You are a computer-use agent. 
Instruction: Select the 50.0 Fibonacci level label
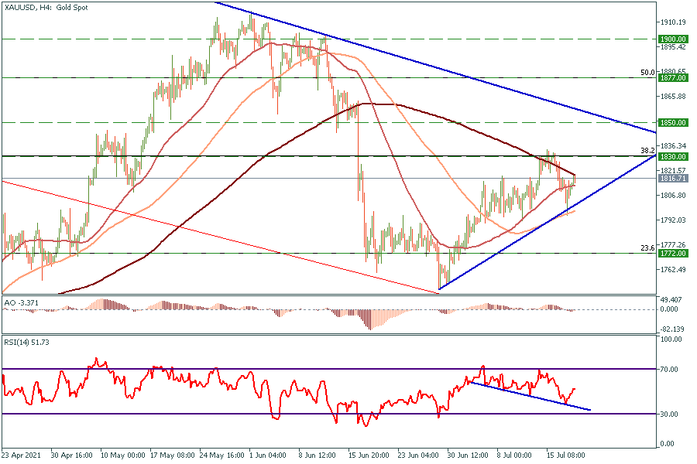pos(648,72)
